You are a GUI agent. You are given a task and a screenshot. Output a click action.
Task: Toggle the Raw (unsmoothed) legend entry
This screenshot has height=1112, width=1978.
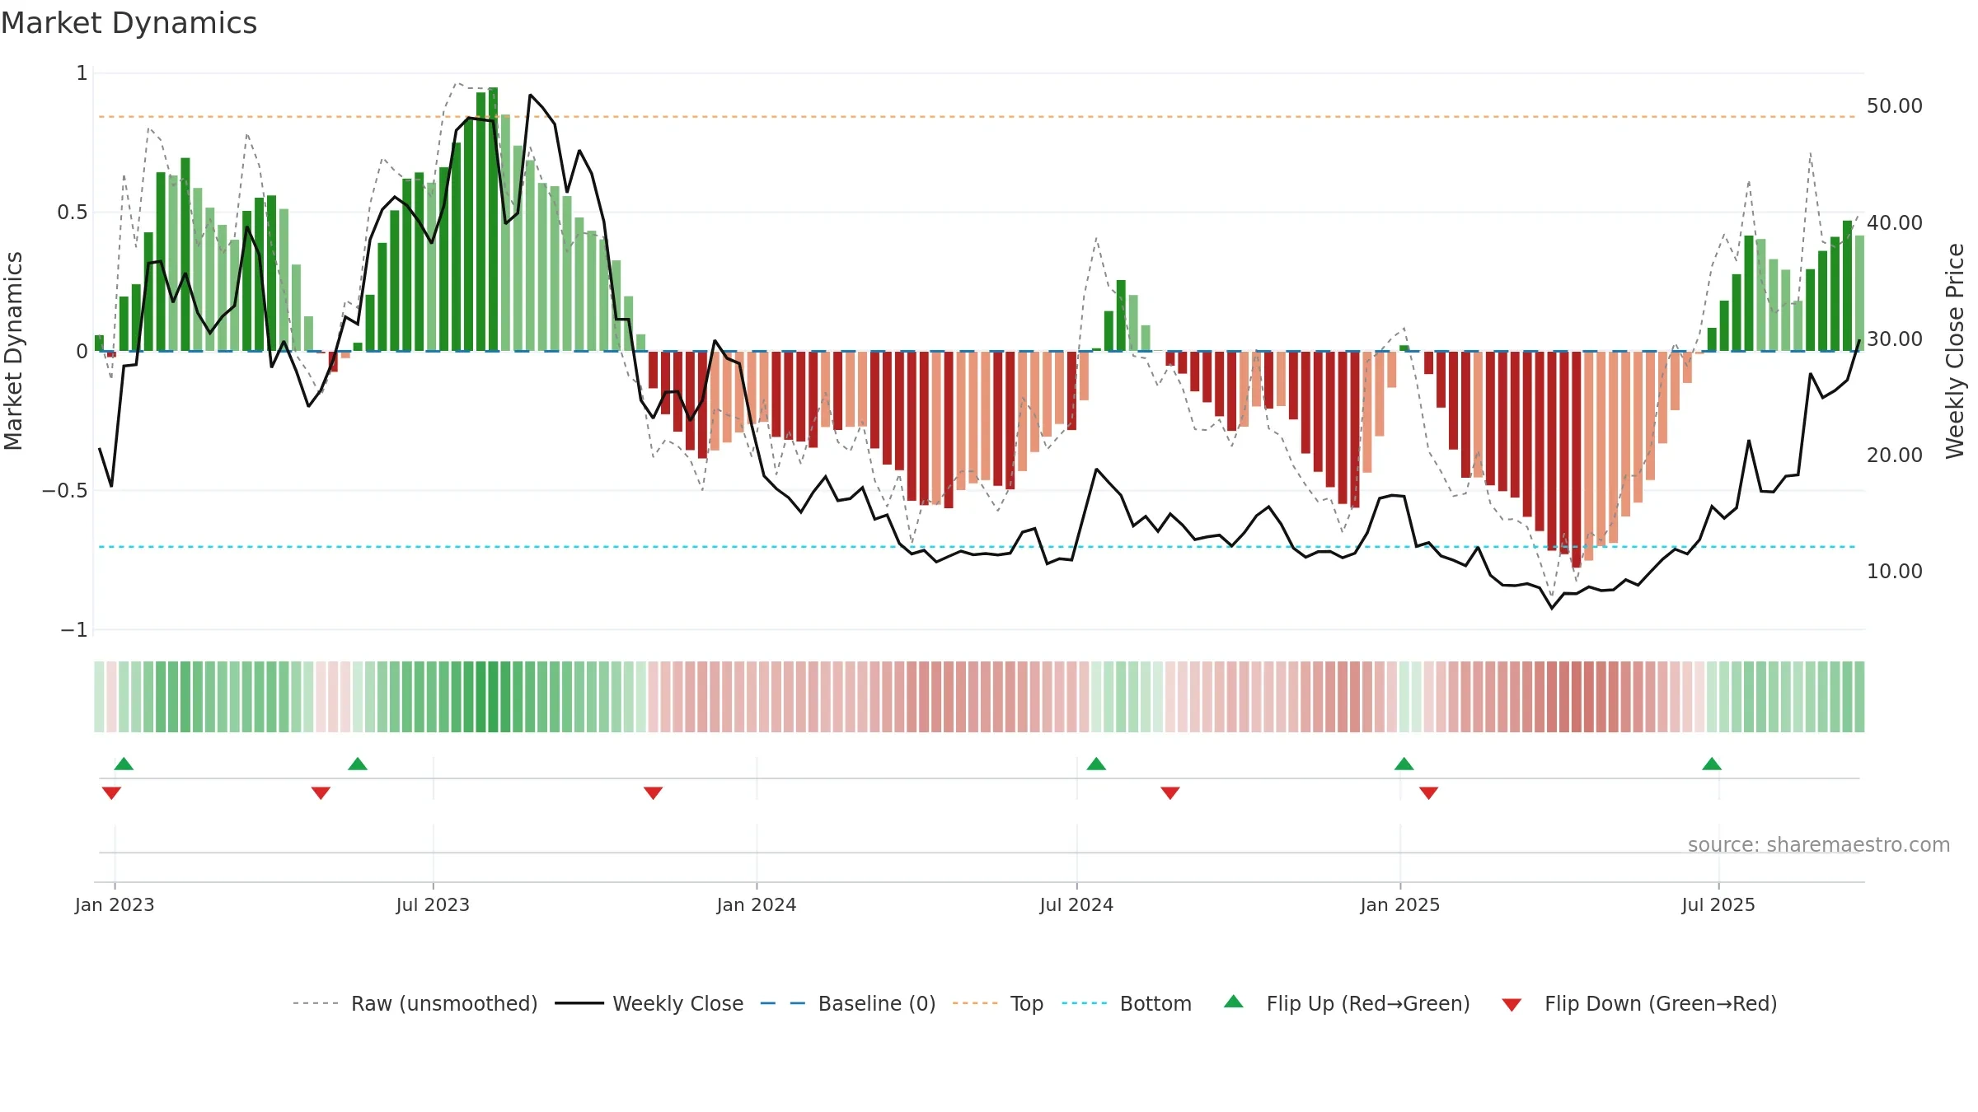[x=415, y=1003]
